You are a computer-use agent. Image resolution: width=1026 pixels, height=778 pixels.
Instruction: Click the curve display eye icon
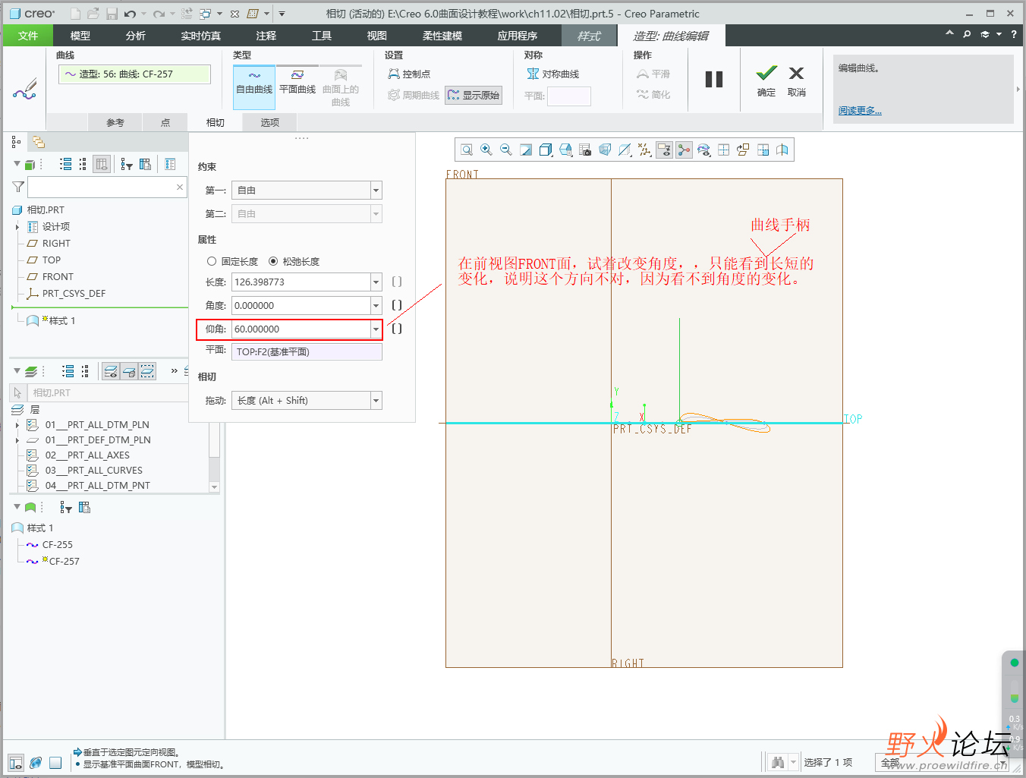[703, 150]
